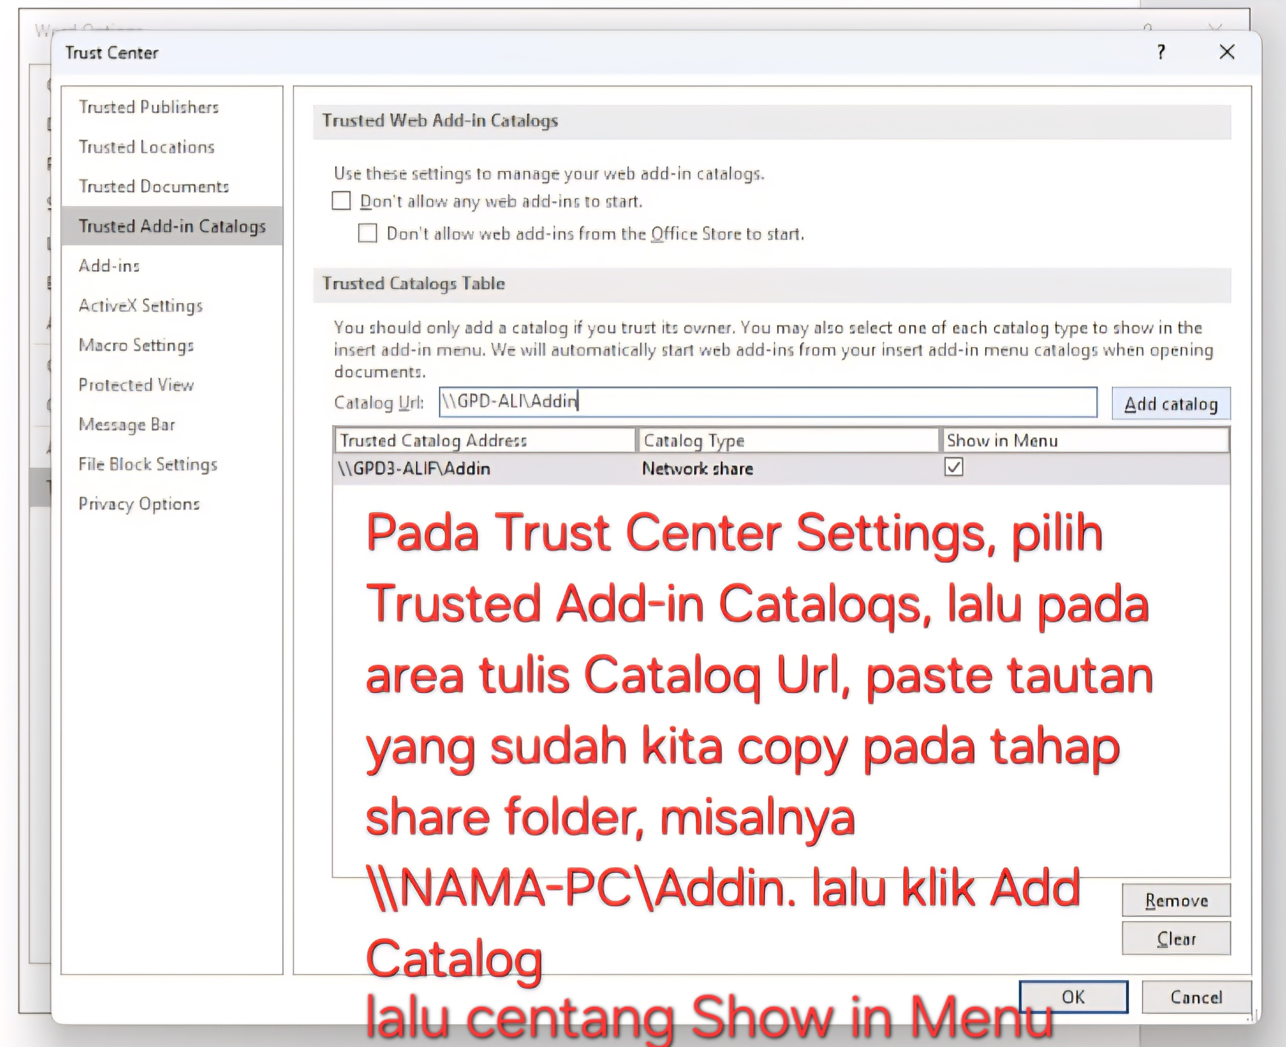Select Trusted Add-in Catalogs category

[x=172, y=226]
